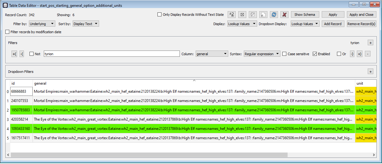Click the document page icon in toolbar
382x164 pixels.
point(263,15)
